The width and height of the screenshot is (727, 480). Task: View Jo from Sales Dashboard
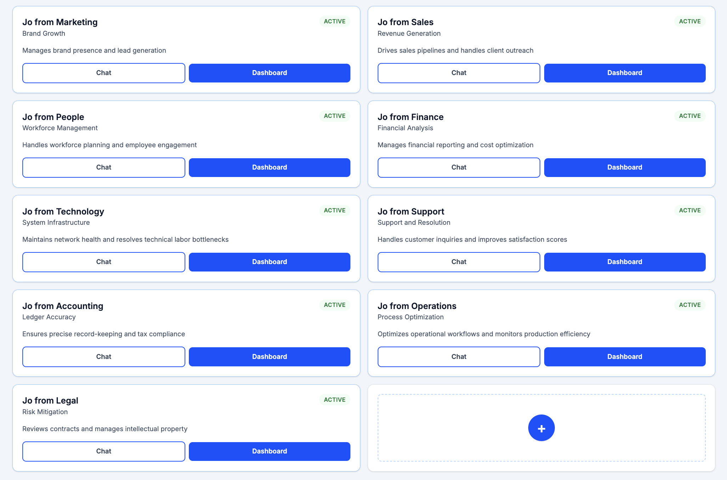point(625,73)
